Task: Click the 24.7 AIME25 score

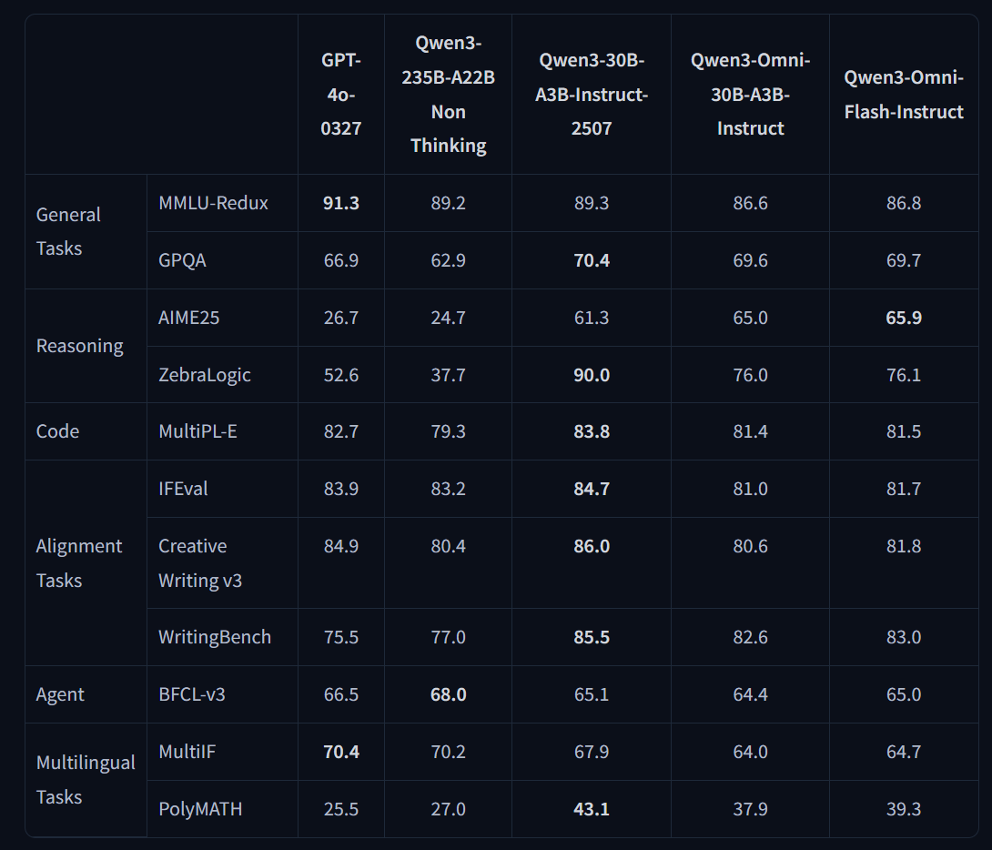Action: pyautogui.click(x=448, y=318)
